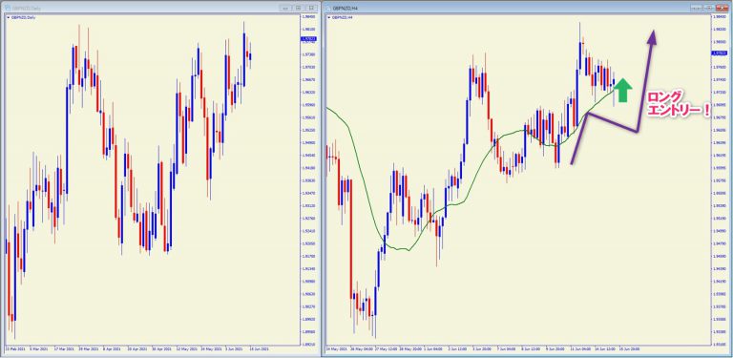733x358 pixels.
Task: Close the GBPNZD Daily chart window
Action: pos(311,8)
